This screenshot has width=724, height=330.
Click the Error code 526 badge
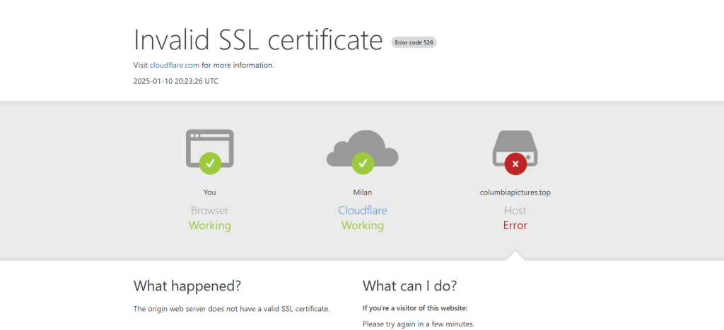[414, 42]
